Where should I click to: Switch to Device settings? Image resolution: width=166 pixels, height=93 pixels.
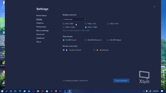point(43,30)
